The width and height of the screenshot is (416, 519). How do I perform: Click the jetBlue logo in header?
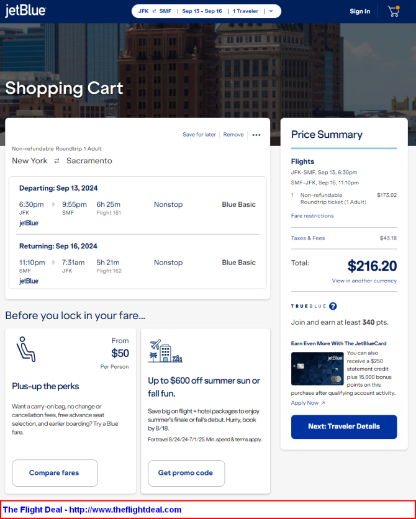pos(25,11)
